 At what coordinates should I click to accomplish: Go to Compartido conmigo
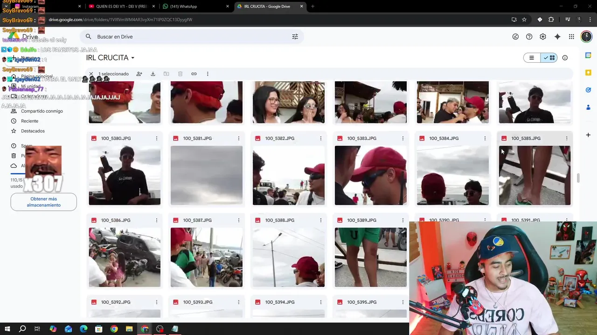tap(42, 111)
